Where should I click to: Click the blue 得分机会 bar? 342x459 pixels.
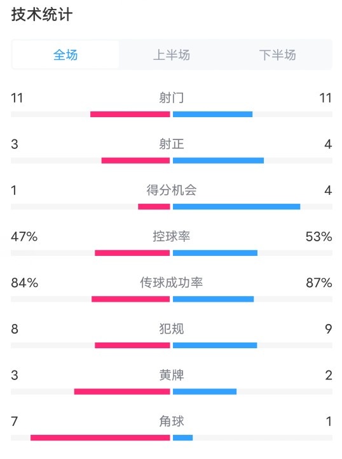(x=236, y=207)
